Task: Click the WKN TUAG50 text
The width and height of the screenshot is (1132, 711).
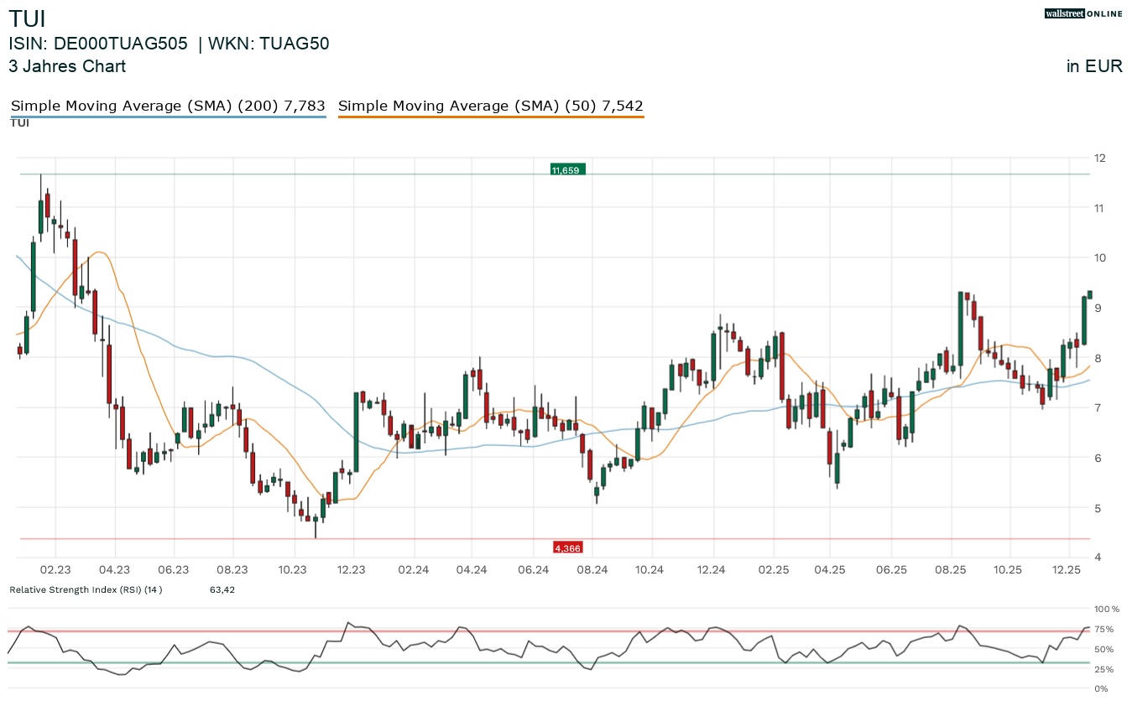Action: [267, 44]
